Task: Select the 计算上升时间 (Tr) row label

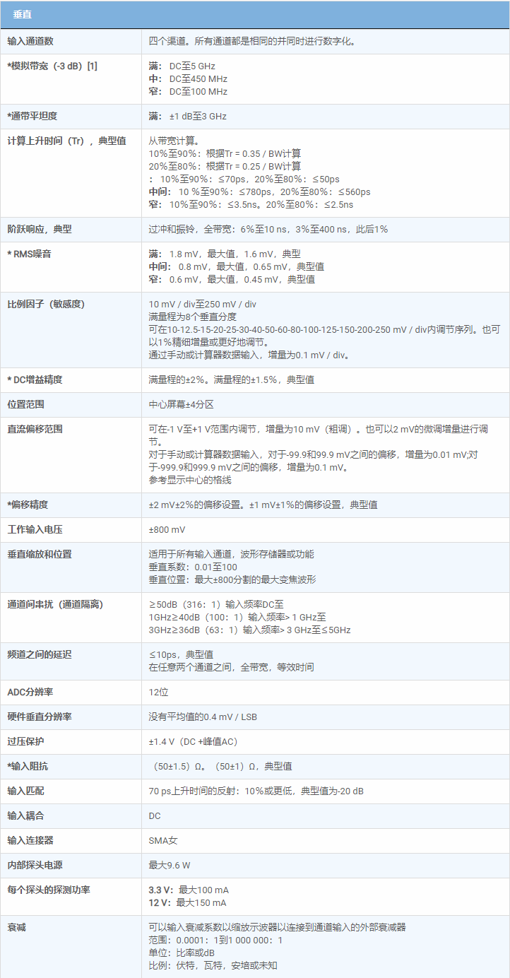Action: pos(66,141)
